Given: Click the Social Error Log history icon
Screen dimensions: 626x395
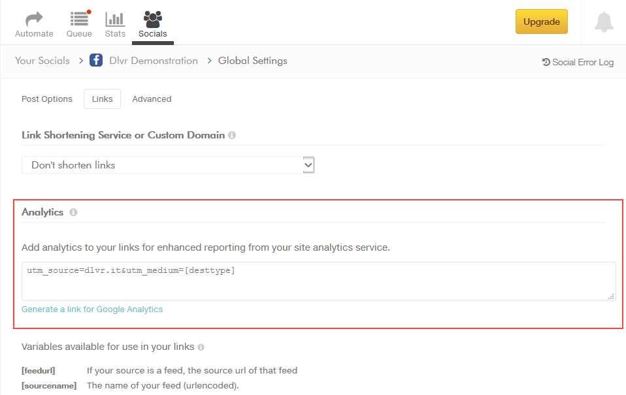Looking at the screenshot, I should click(x=544, y=62).
